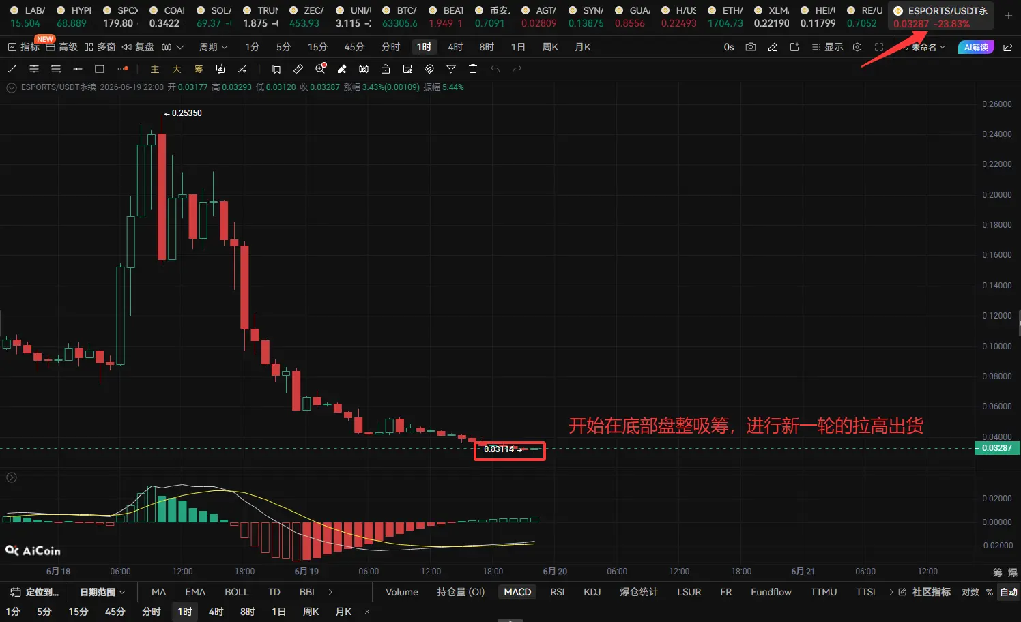Click the 0.03287 current price label on axis
This screenshot has height=622, width=1021.
pos(996,448)
